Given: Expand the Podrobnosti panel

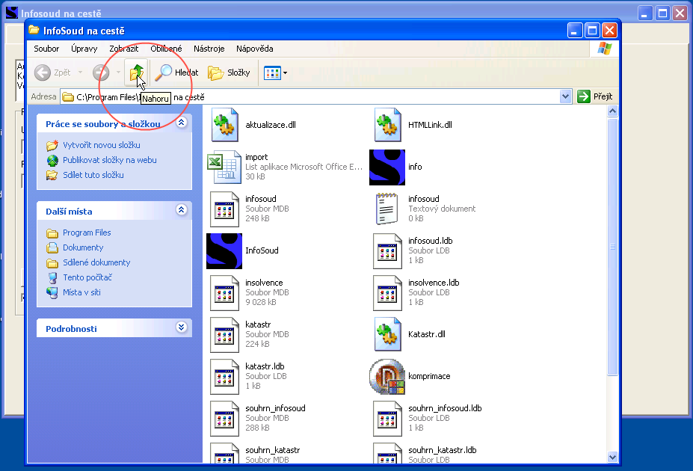Looking at the screenshot, I should tap(181, 327).
